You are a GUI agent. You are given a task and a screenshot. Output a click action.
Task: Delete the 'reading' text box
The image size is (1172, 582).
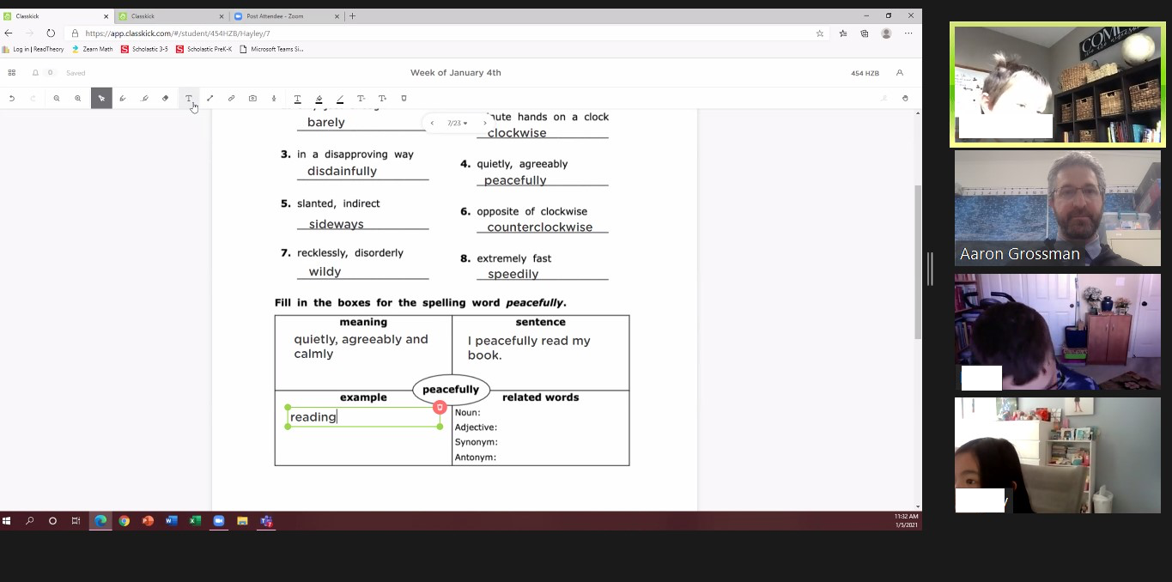[x=440, y=407]
